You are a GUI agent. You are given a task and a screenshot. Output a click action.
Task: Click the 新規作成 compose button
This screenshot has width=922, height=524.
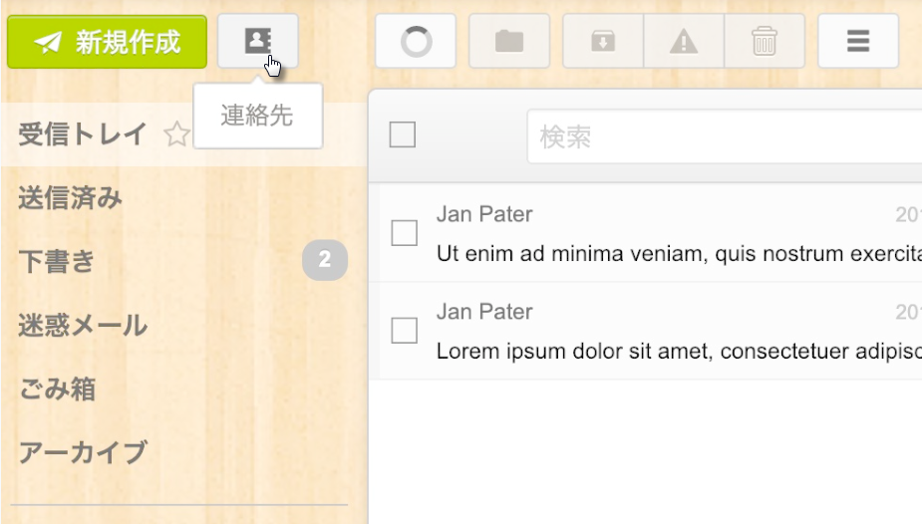[107, 42]
